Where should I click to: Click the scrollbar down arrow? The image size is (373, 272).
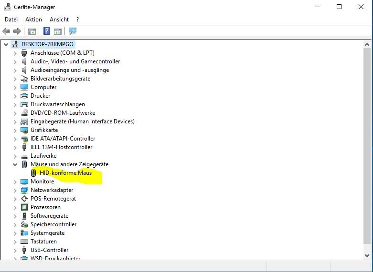[x=367, y=256]
